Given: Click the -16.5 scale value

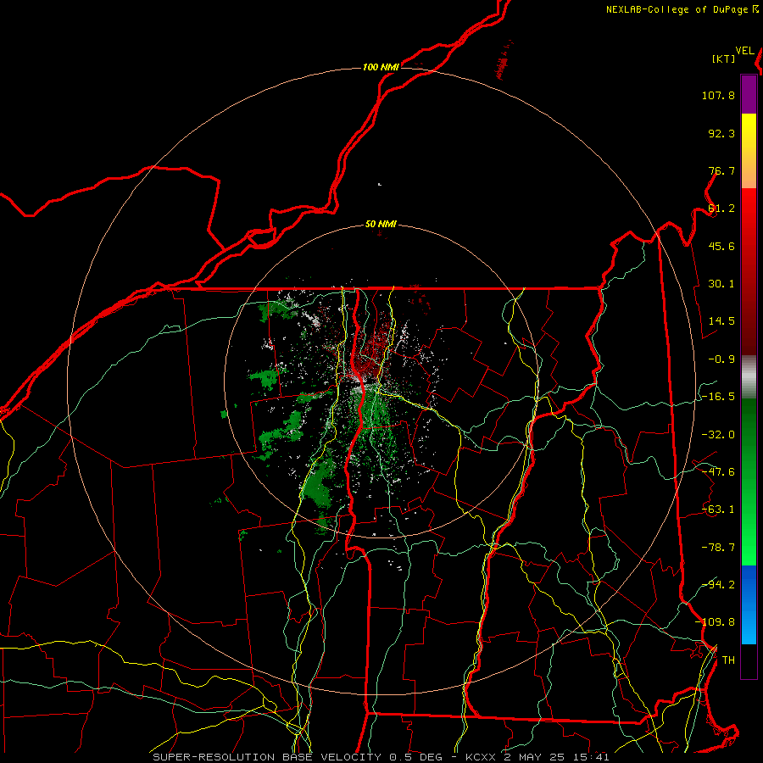Looking at the screenshot, I should [718, 397].
